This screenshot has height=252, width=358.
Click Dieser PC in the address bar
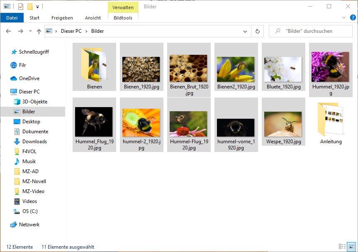(x=71, y=31)
